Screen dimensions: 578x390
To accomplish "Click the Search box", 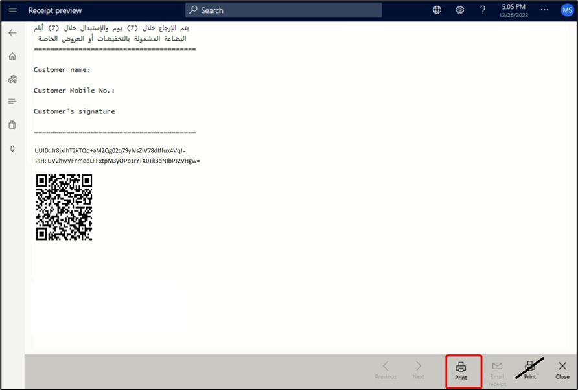I will 283,10.
